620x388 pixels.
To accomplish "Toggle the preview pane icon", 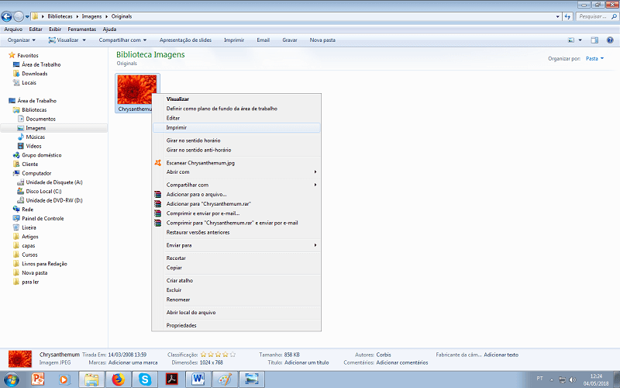I will coord(594,40).
